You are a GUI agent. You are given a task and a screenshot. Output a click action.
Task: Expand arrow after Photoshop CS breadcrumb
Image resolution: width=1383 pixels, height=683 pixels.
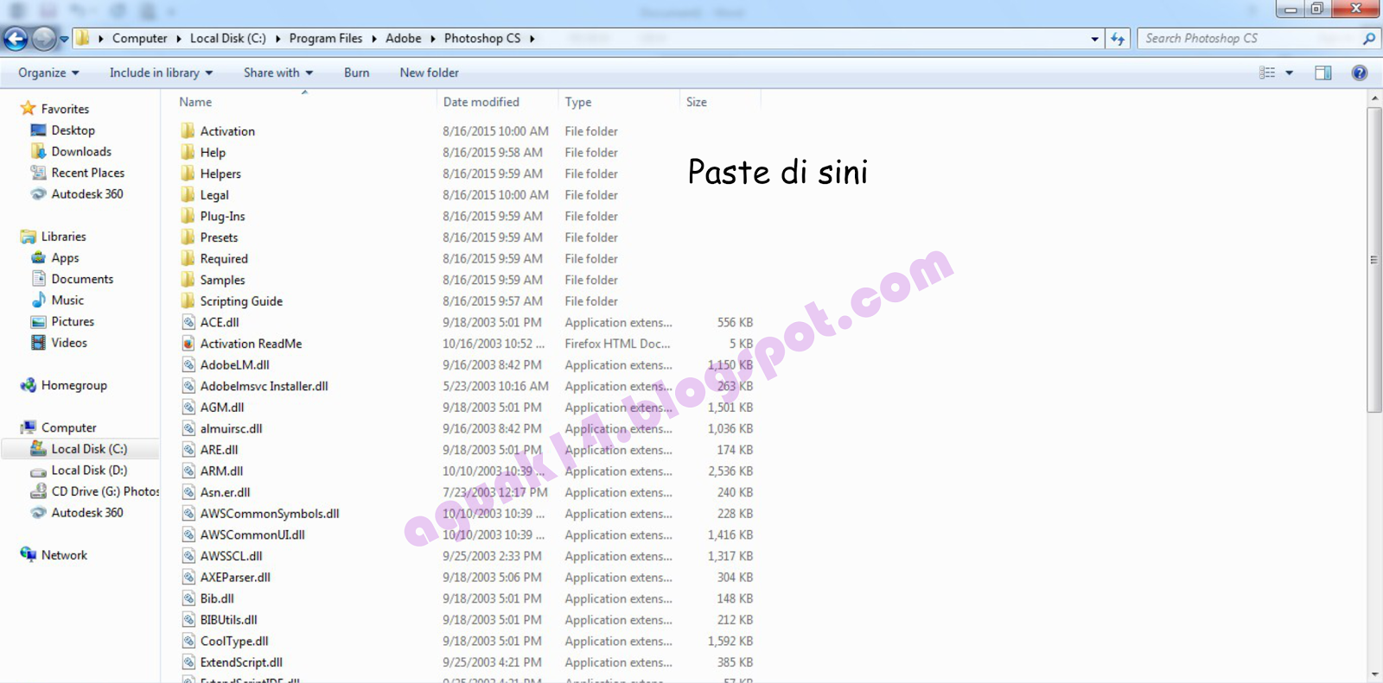[x=532, y=39]
